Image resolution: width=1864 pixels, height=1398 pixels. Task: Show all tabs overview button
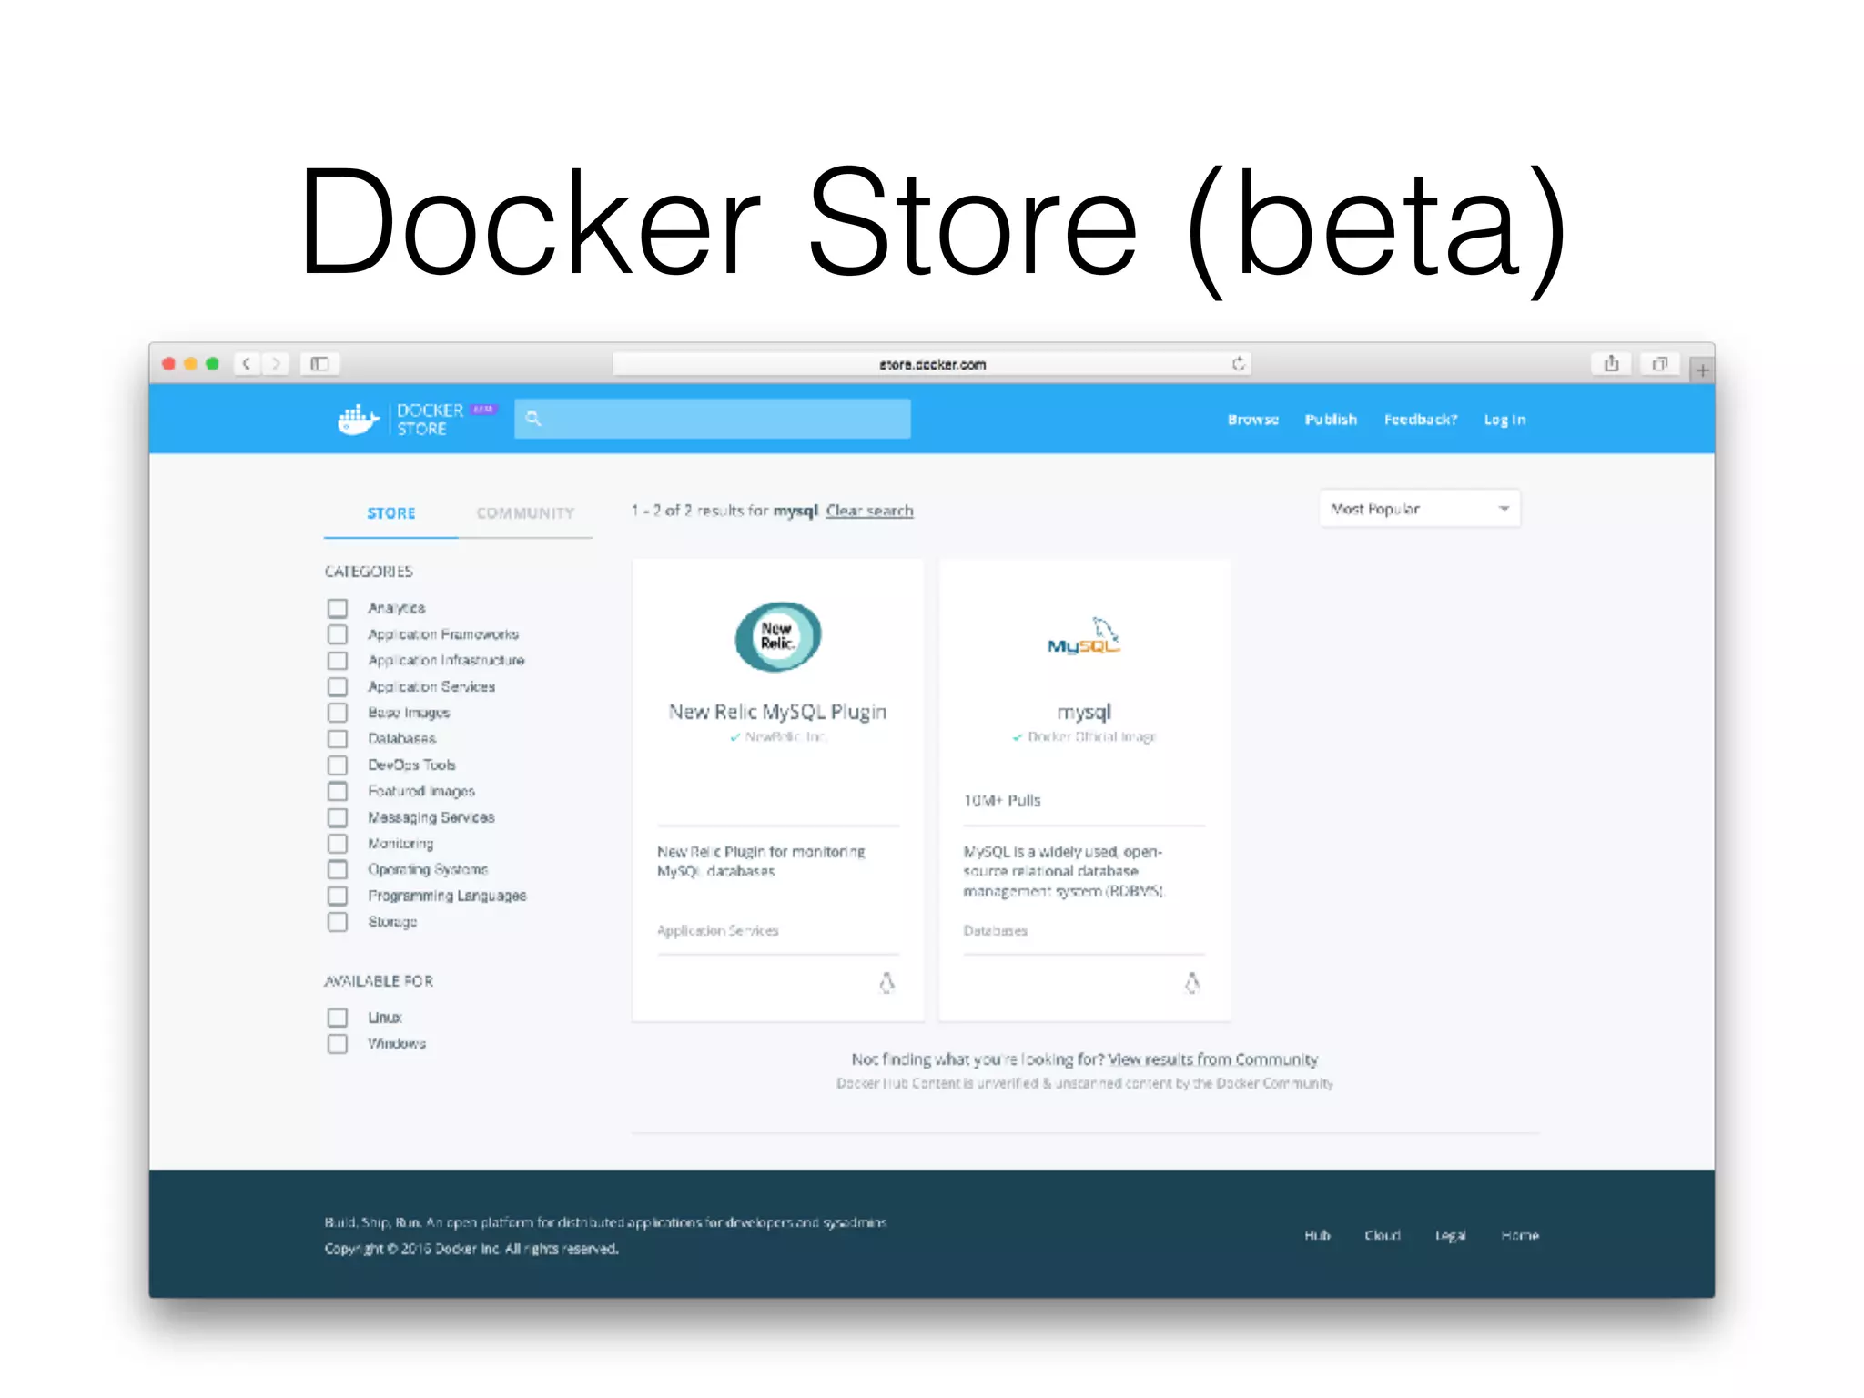pyautogui.click(x=1659, y=364)
